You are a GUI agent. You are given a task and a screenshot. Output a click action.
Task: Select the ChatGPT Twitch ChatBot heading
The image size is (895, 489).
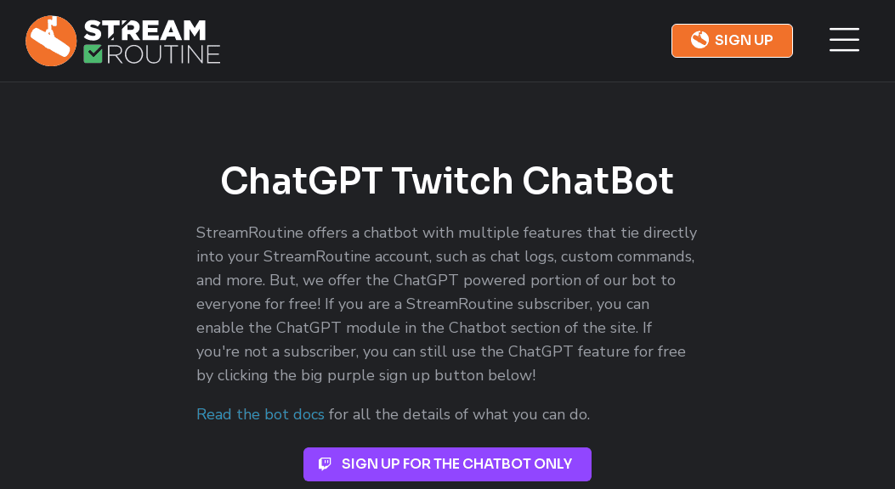pyautogui.click(x=447, y=181)
